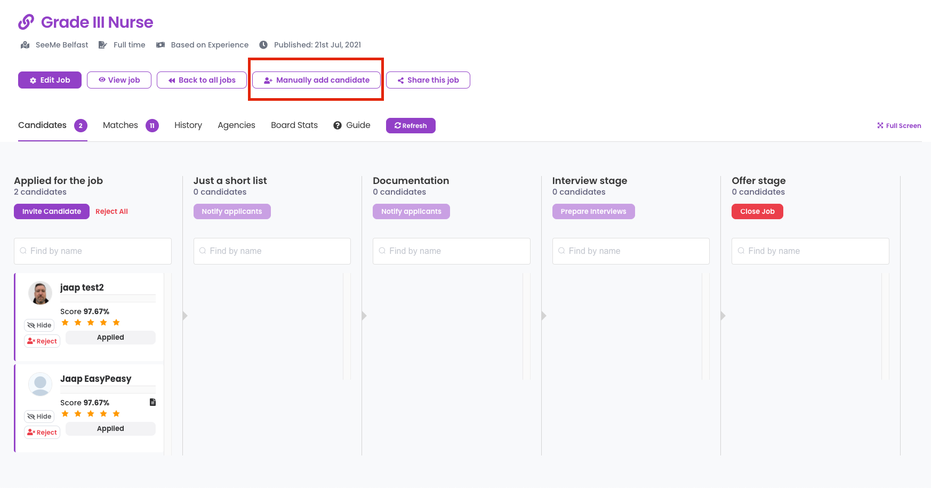Click the salary money icon
Image resolution: width=931 pixels, height=488 pixels.
pos(160,45)
